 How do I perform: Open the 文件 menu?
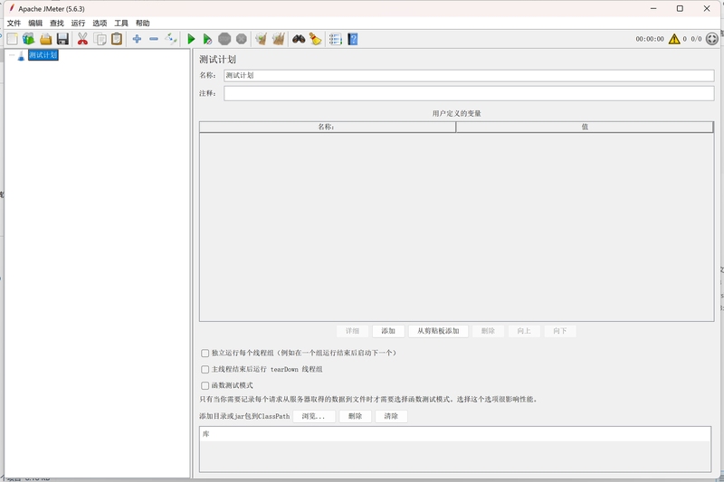coord(14,24)
